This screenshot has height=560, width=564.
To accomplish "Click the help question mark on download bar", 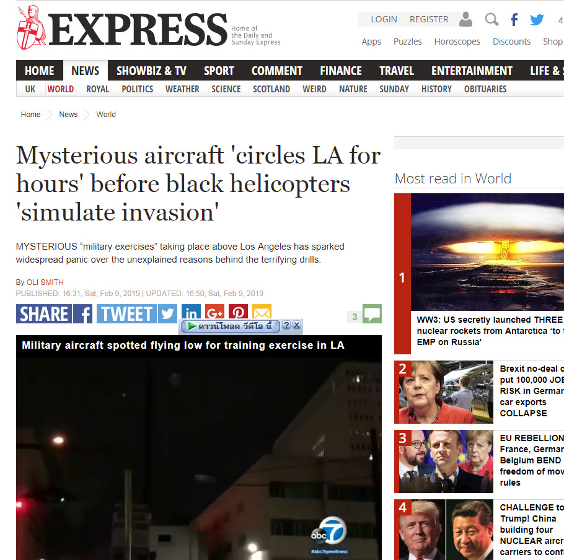I will [x=286, y=325].
